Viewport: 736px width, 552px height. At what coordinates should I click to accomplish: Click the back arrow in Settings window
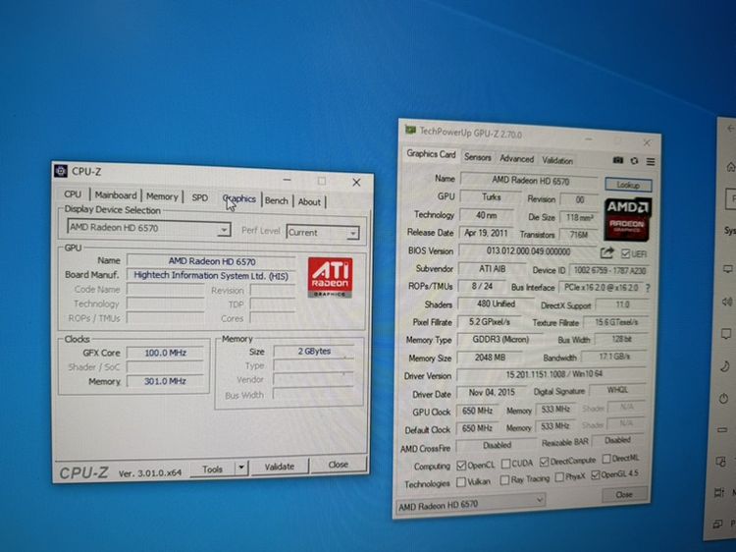730,129
